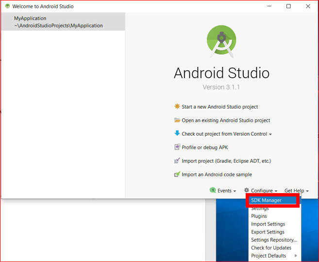Click the Version 3.1.1 text
The height and width of the screenshot is (262, 319).
[221, 87]
